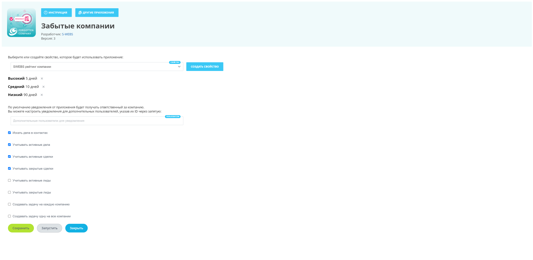Toggle Учитывать активные дела checkbox

pos(9,145)
